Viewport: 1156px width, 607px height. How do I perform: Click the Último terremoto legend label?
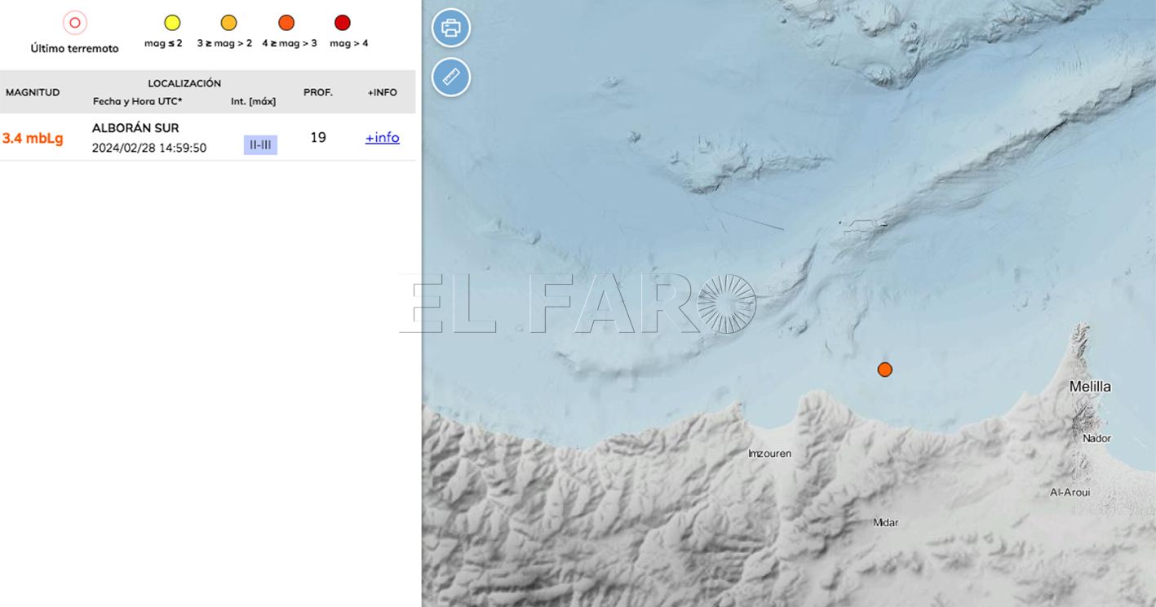pos(75,49)
